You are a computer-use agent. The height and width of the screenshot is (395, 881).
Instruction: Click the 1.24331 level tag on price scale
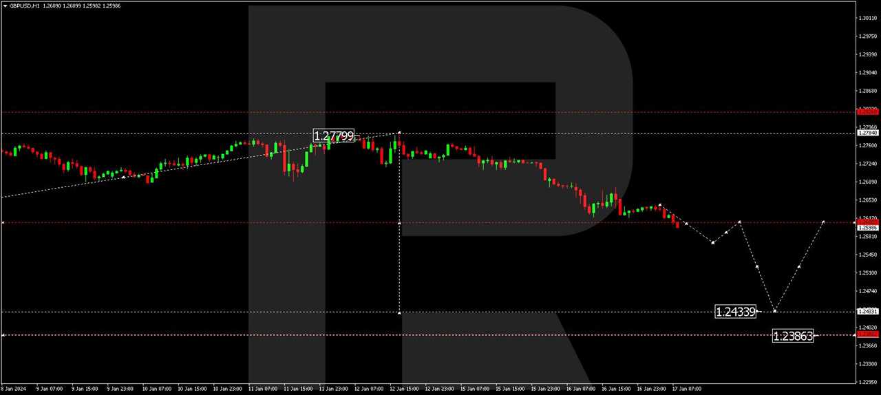pyautogui.click(x=868, y=312)
